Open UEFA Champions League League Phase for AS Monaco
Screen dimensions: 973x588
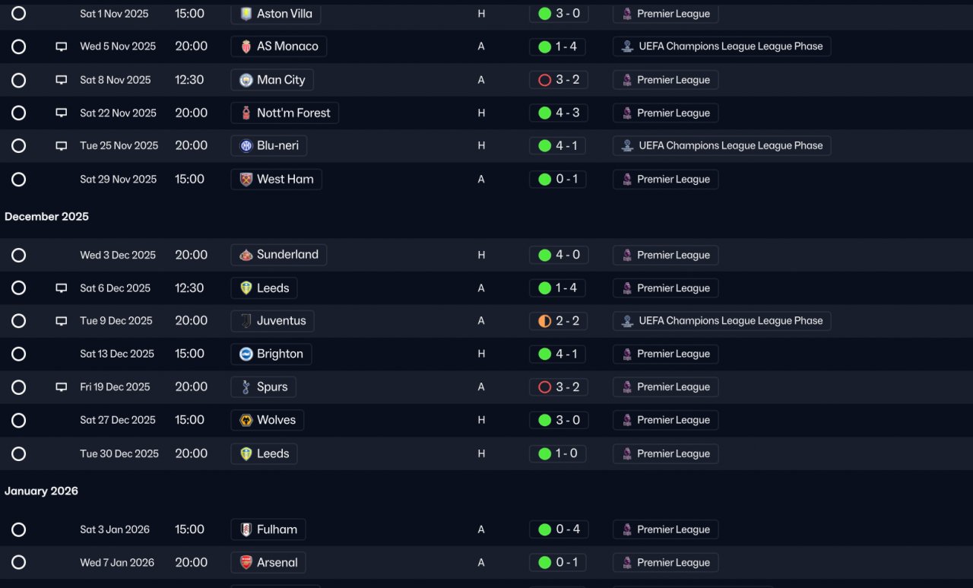pos(722,46)
